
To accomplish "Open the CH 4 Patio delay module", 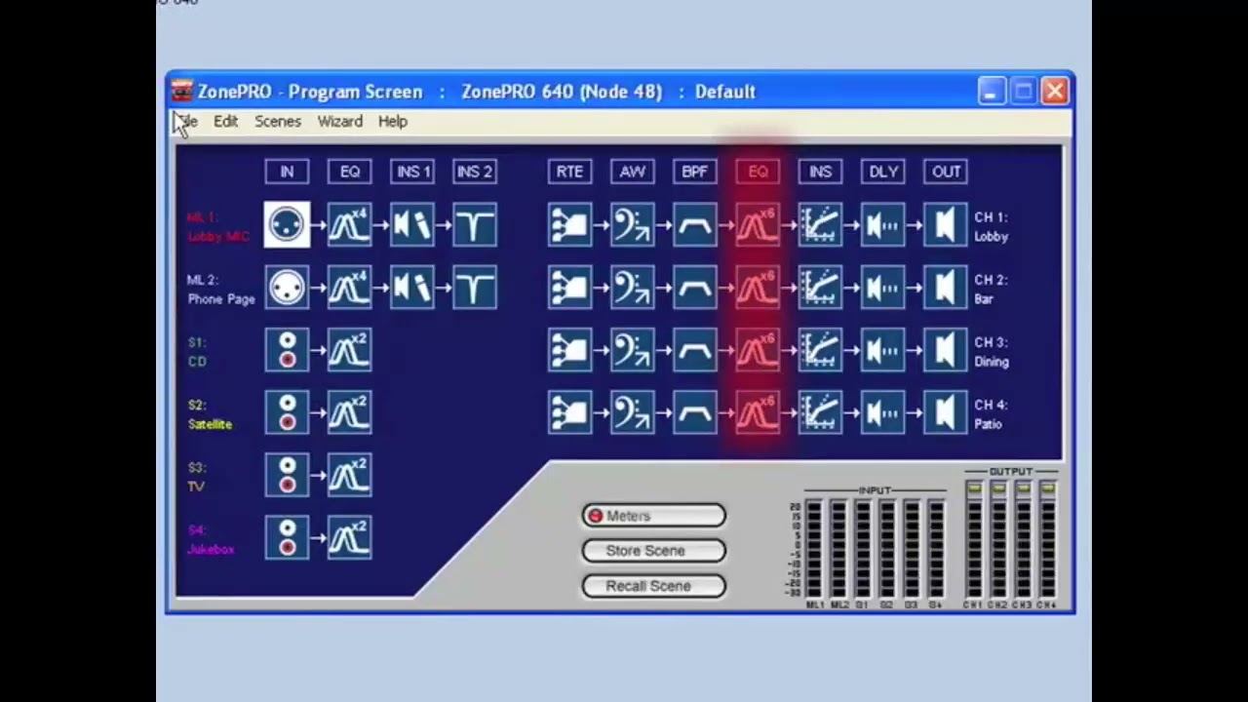I will point(882,412).
